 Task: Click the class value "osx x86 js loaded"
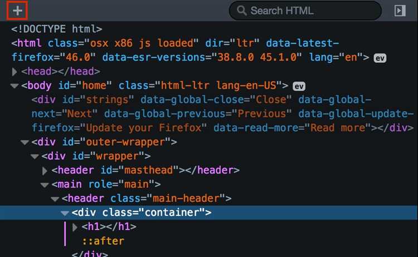(x=142, y=43)
